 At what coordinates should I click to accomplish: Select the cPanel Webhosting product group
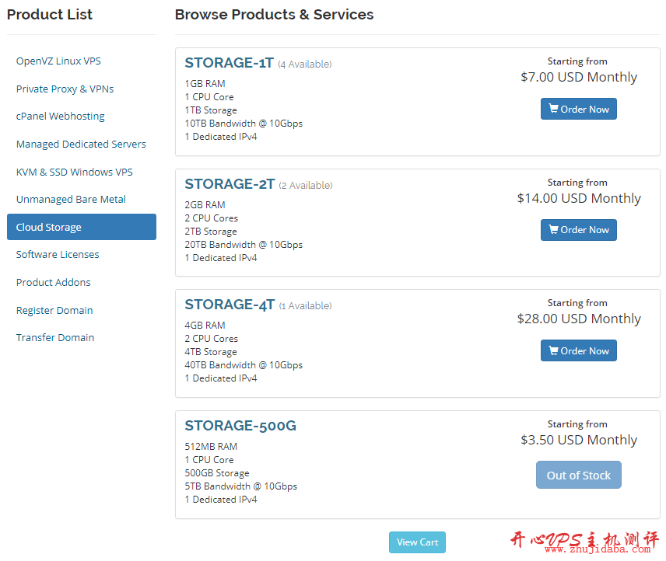(60, 116)
